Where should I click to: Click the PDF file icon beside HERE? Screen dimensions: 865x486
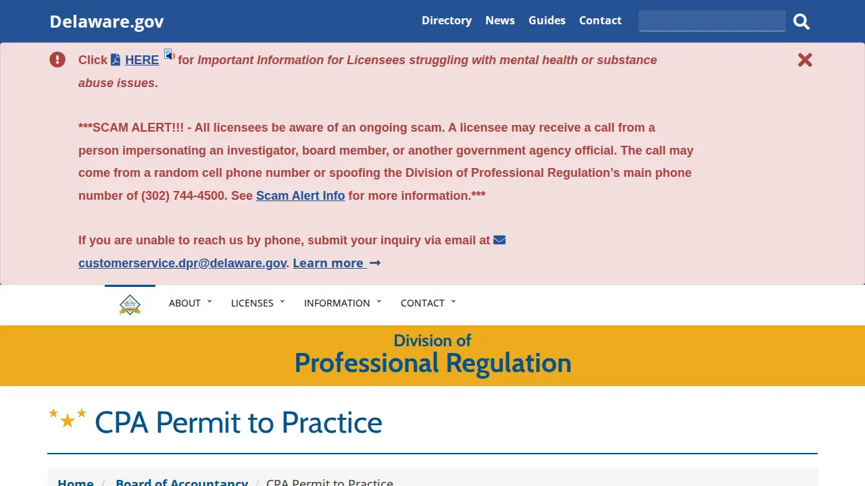point(116,60)
